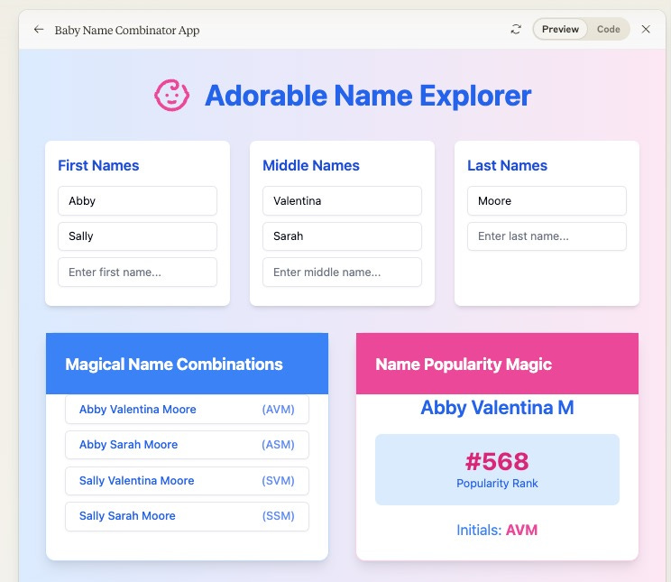The image size is (671, 582).
Task: Select the Moore last name field
Action: [547, 201]
